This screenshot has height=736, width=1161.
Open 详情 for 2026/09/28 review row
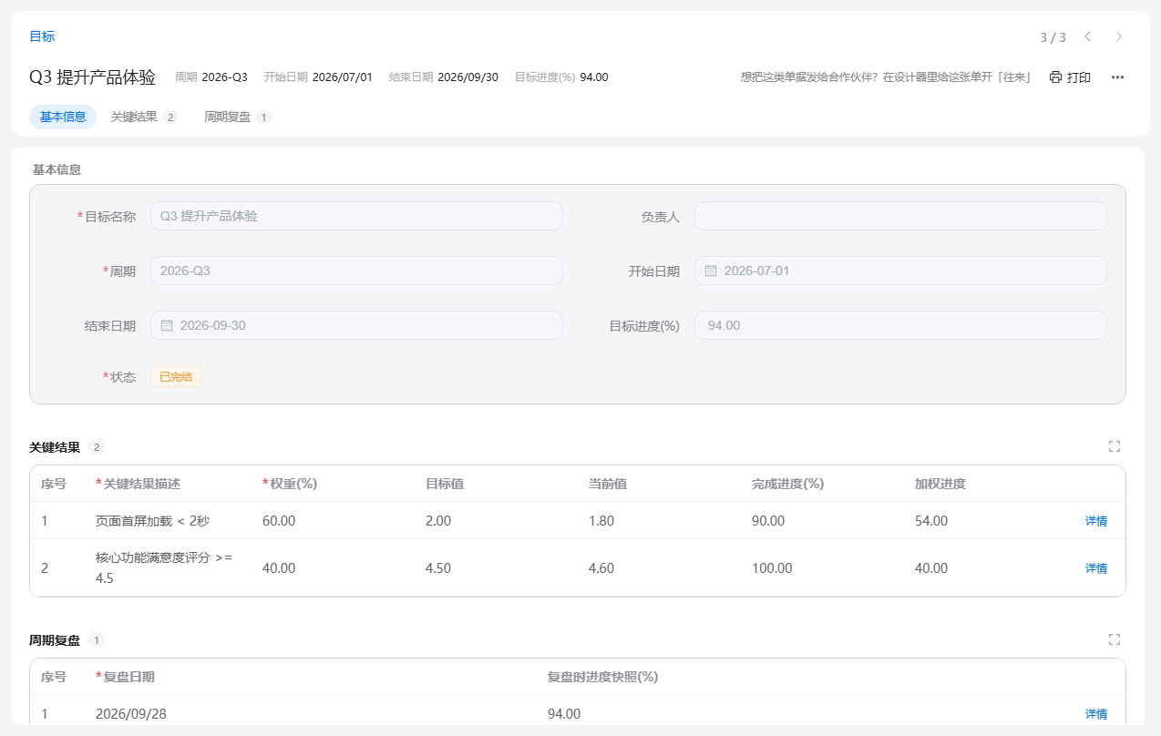point(1096,714)
